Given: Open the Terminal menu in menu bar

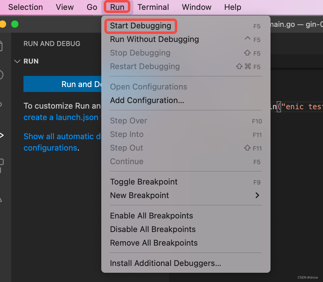Looking at the screenshot, I should pos(153,7).
